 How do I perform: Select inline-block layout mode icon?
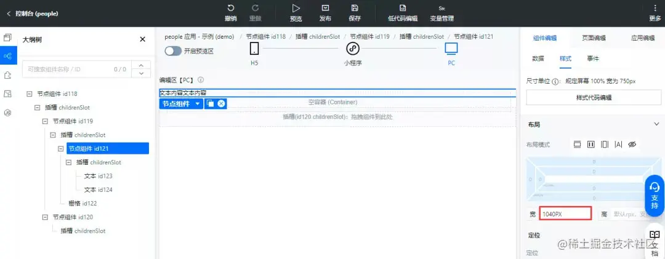[x=605, y=145]
